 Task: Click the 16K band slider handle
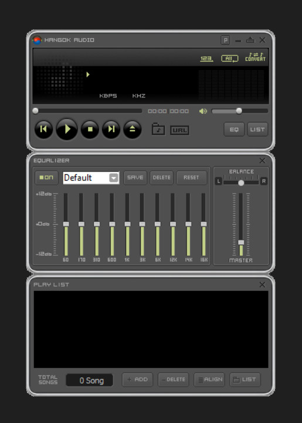click(204, 224)
